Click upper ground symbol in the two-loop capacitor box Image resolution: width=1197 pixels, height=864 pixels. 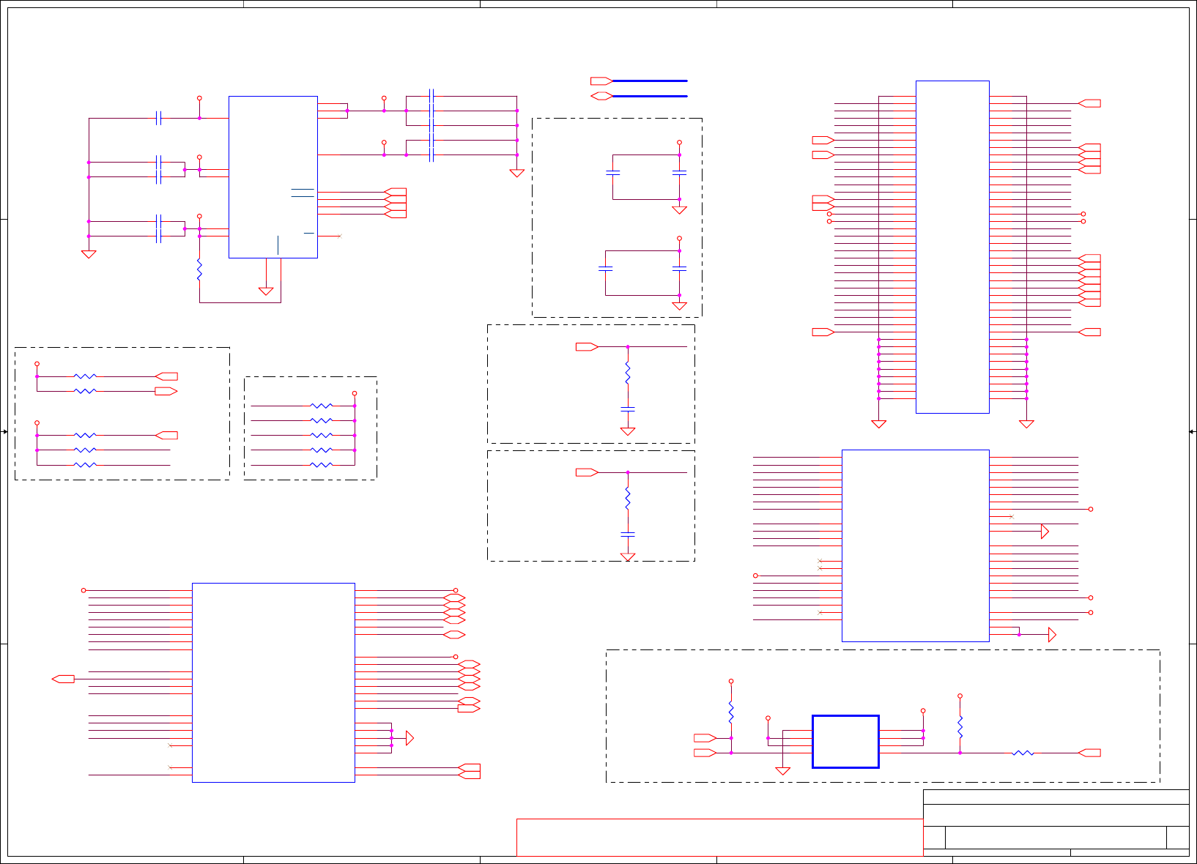679,209
